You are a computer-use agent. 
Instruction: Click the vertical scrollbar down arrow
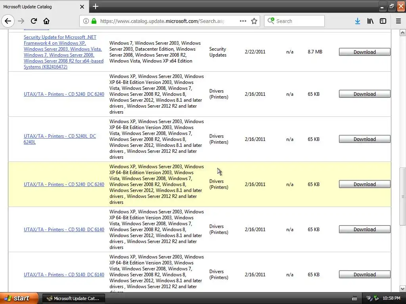[402, 289]
